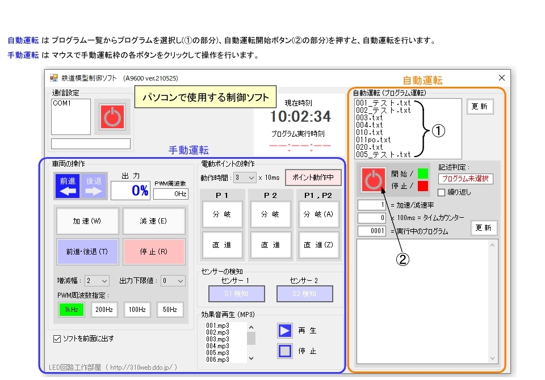Click the app icon in title bar

click(x=54, y=78)
